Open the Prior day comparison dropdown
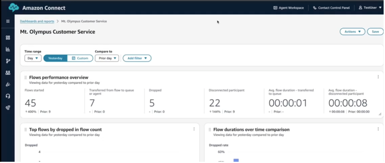The height and width of the screenshot is (163, 385). click(107, 58)
